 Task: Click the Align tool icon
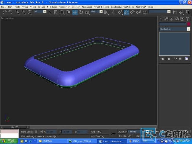coord(181,12)
